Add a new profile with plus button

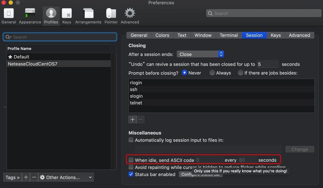click(26, 177)
